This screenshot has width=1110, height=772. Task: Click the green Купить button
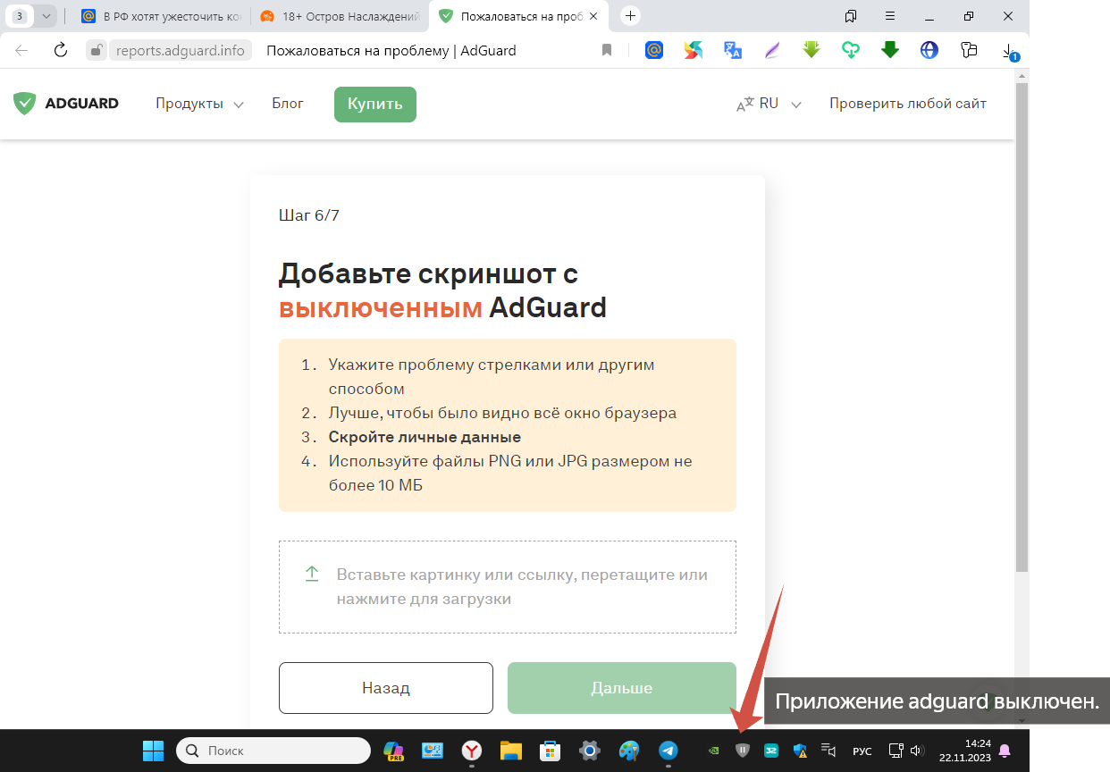coord(374,104)
